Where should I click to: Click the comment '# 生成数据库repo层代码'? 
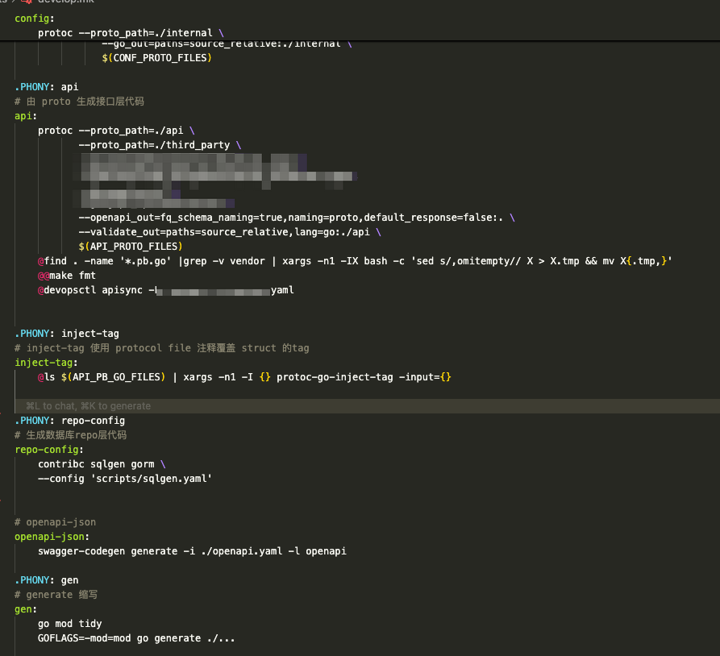70,435
